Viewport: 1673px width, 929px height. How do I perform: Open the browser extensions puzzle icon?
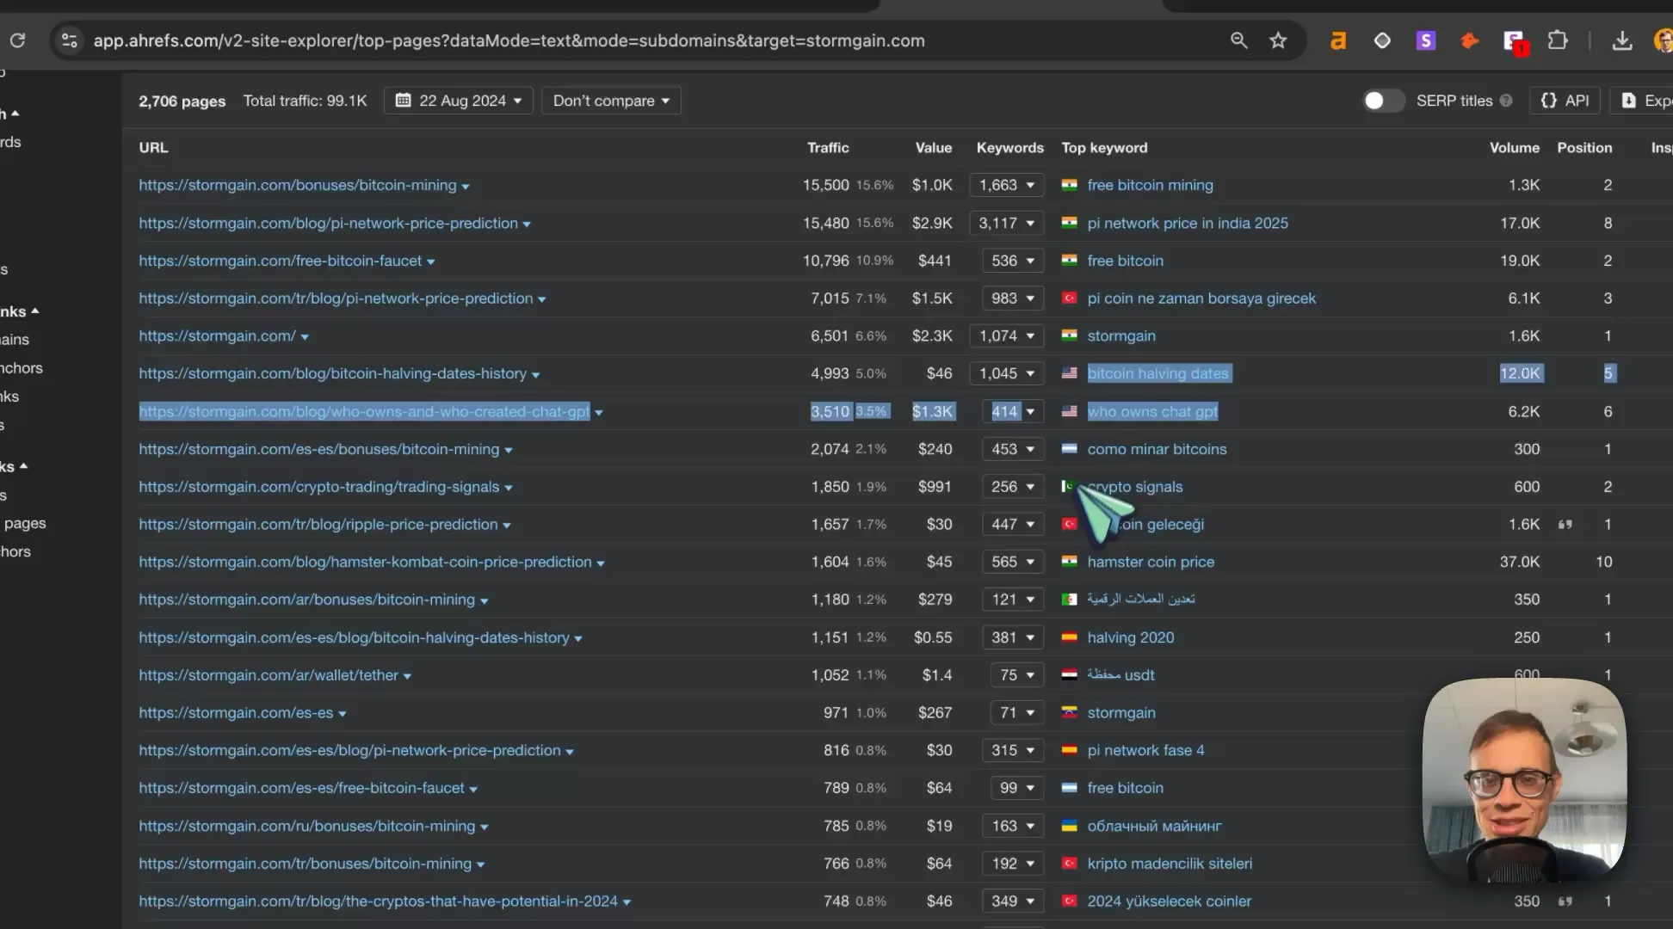1558,40
